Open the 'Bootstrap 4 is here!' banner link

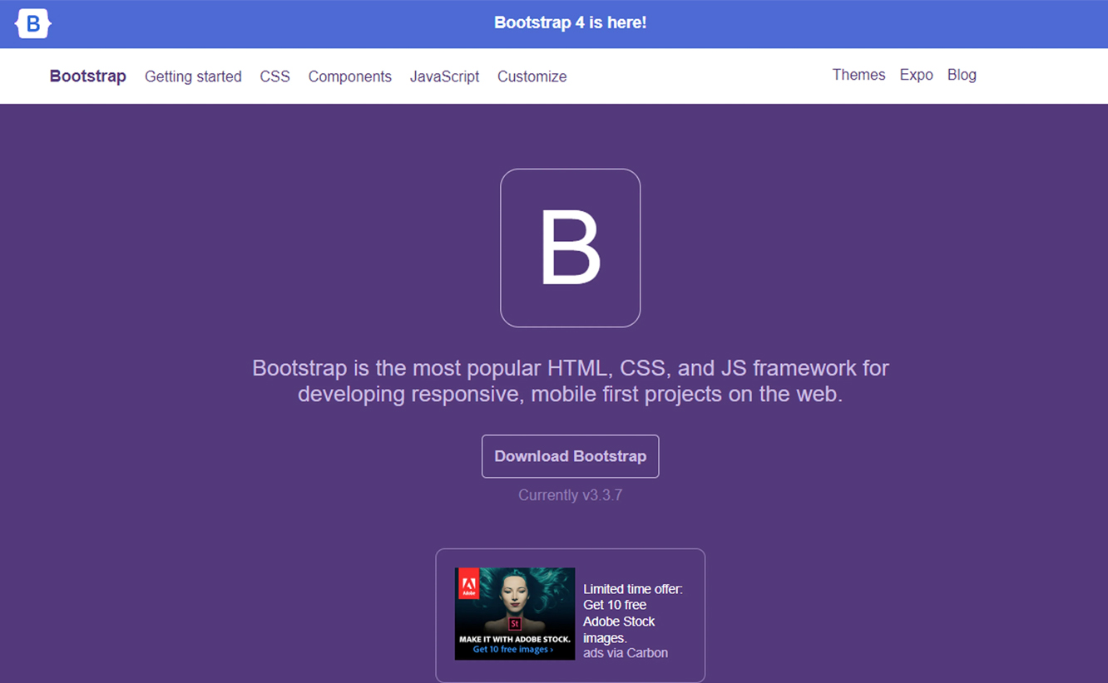click(570, 23)
